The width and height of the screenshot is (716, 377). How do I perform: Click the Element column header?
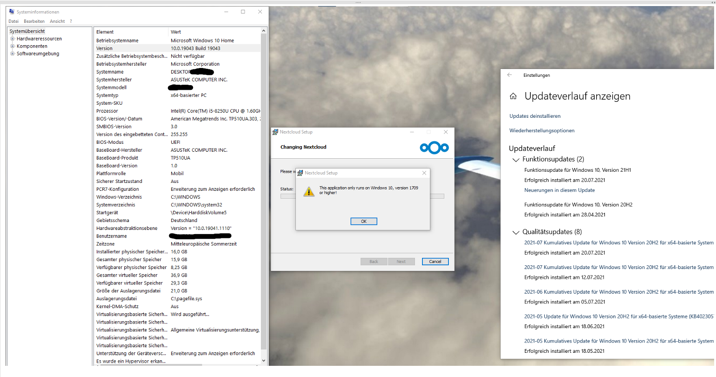pyautogui.click(x=131, y=32)
